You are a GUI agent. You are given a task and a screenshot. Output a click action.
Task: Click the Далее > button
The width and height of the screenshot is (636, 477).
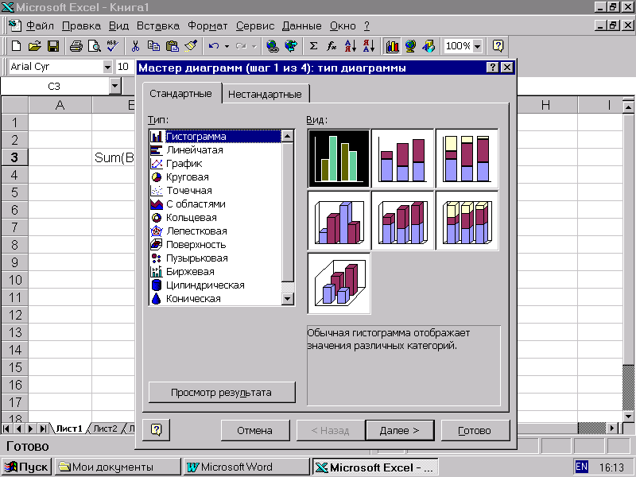(399, 430)
